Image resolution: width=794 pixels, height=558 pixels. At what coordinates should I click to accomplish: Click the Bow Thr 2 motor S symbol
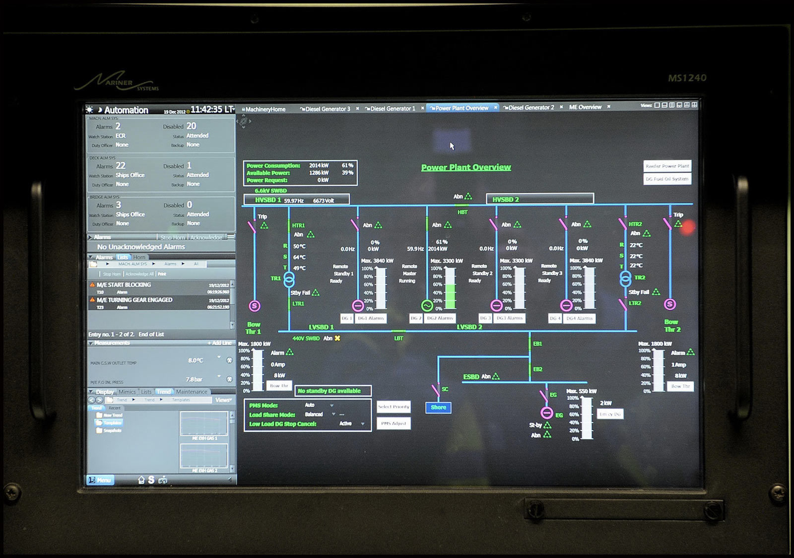tap(670, 304)
